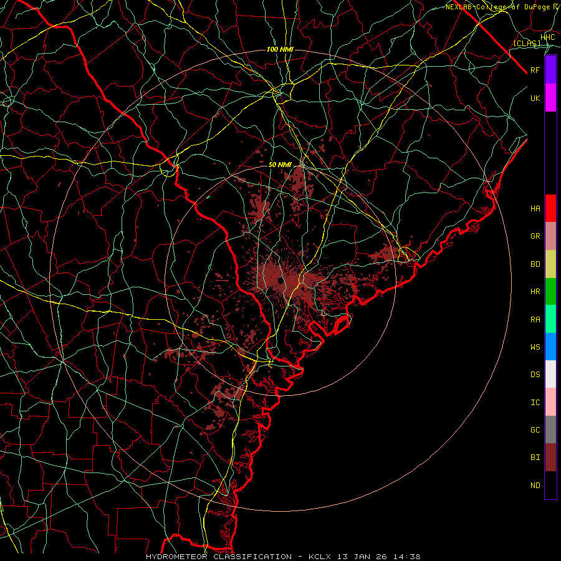Viewport: 561px width, 561px height.
Task: Click the 50 NMI range ring label
Action: click(x=280, y=165)
